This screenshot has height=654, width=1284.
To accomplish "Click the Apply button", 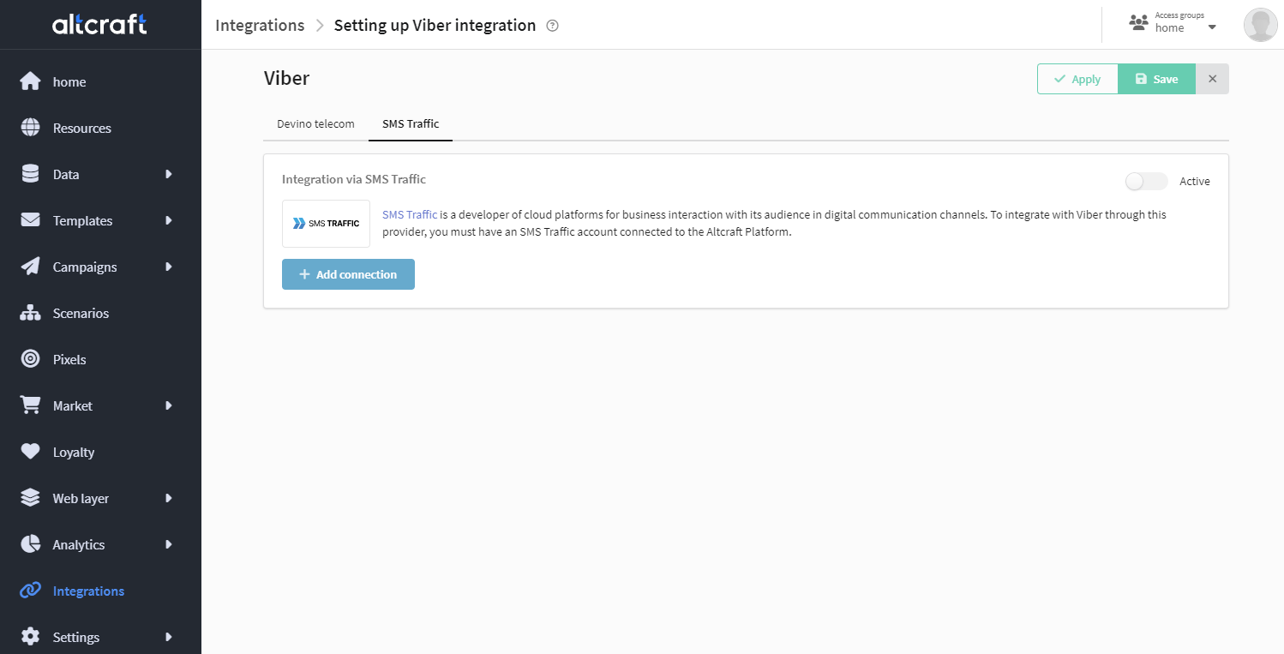I will [x=1077, y=79].
